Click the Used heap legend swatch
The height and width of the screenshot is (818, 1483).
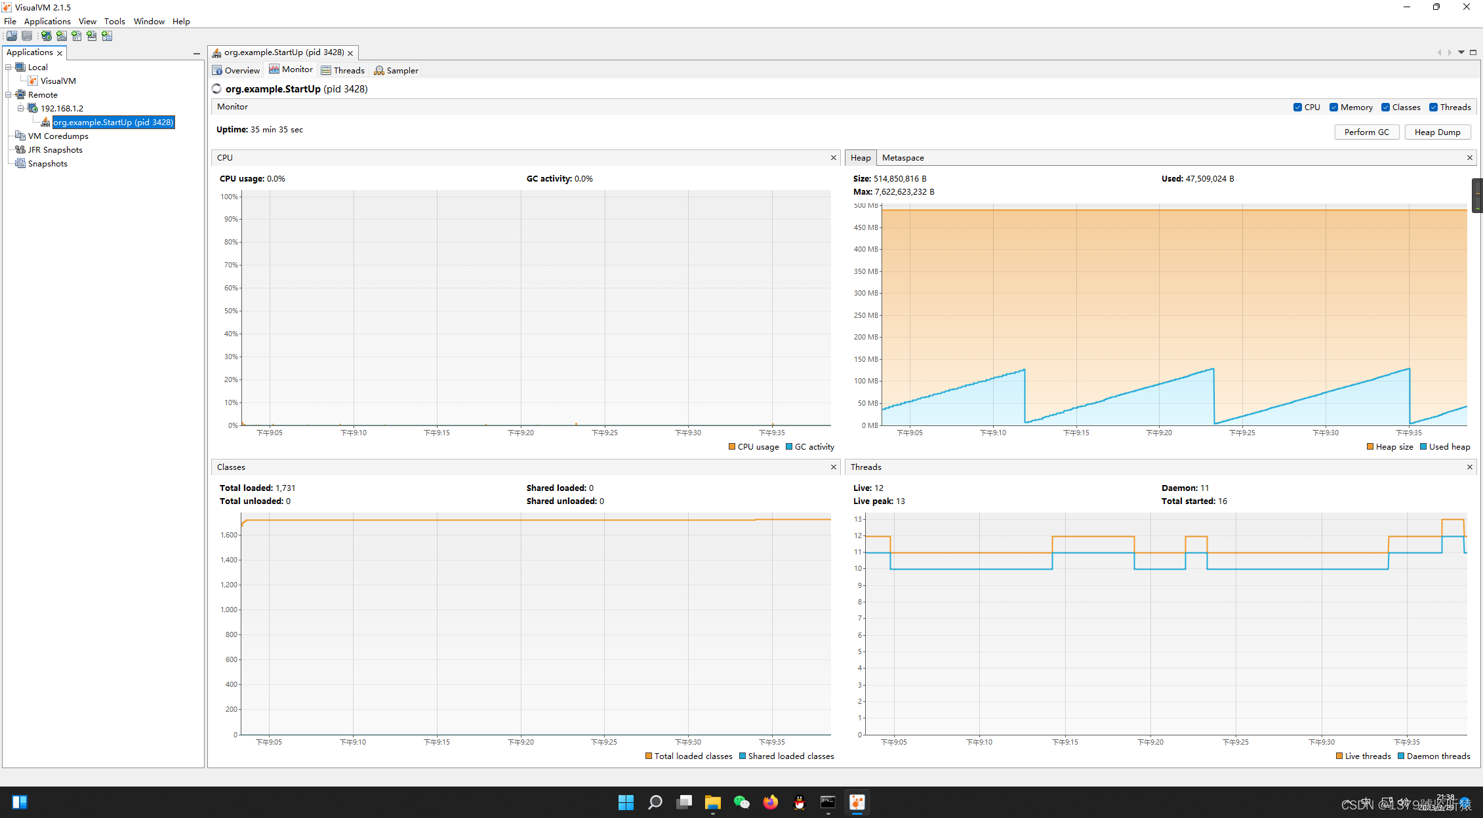coord(1423,447)
